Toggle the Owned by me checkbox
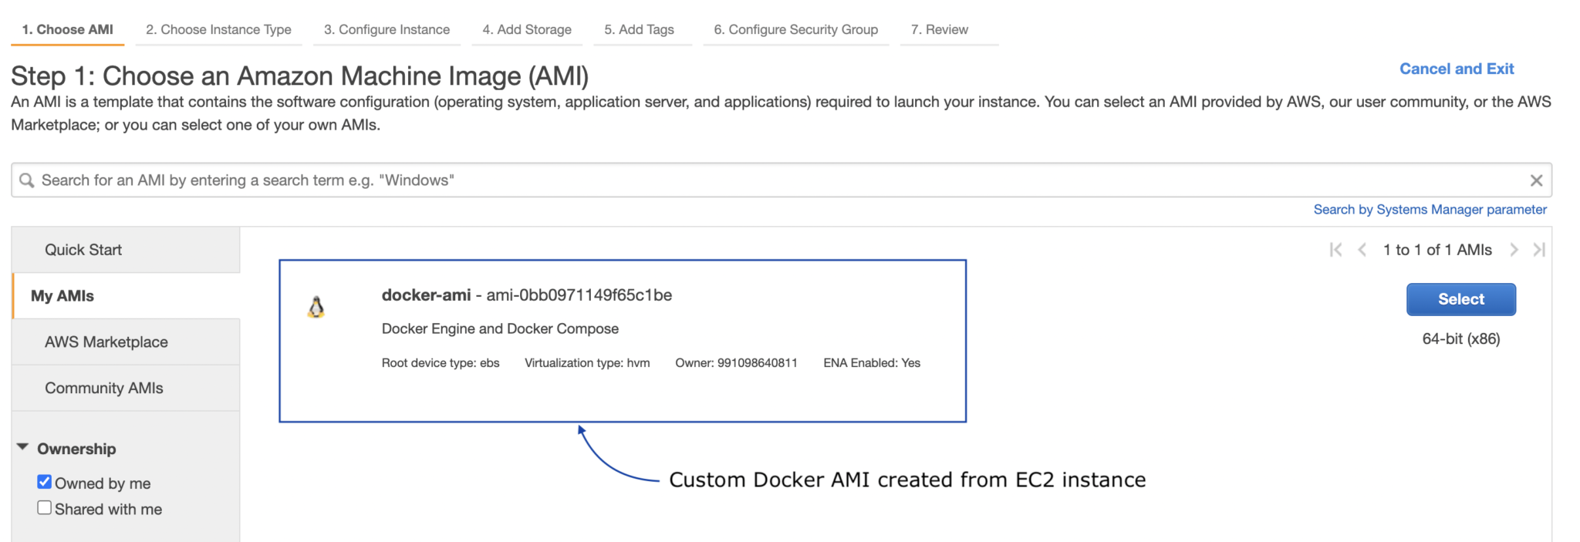 point(45,482)
